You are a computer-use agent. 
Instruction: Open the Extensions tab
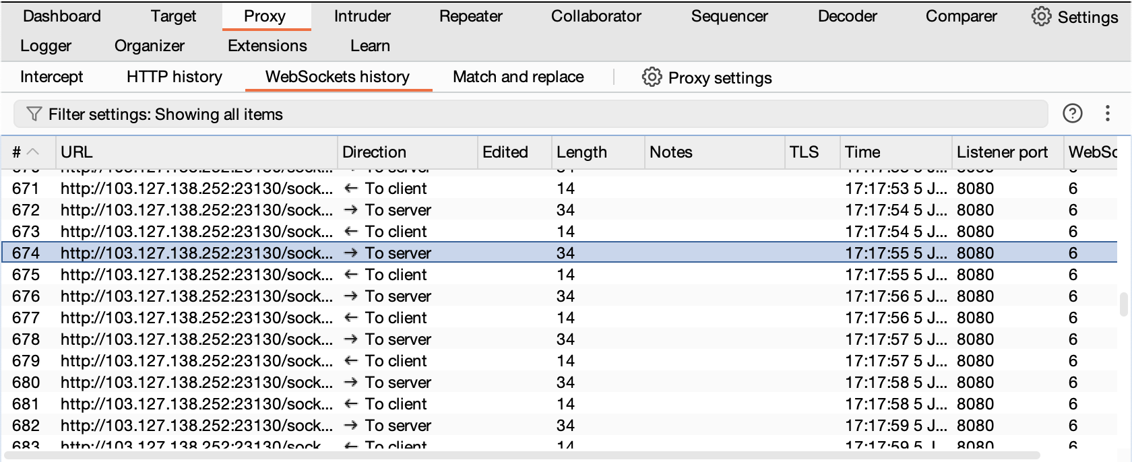(x=267, y=46)
